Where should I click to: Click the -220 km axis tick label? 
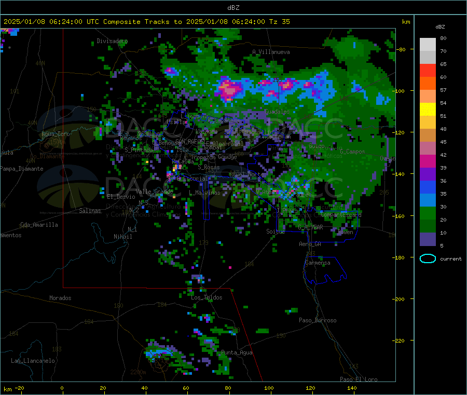400,340
